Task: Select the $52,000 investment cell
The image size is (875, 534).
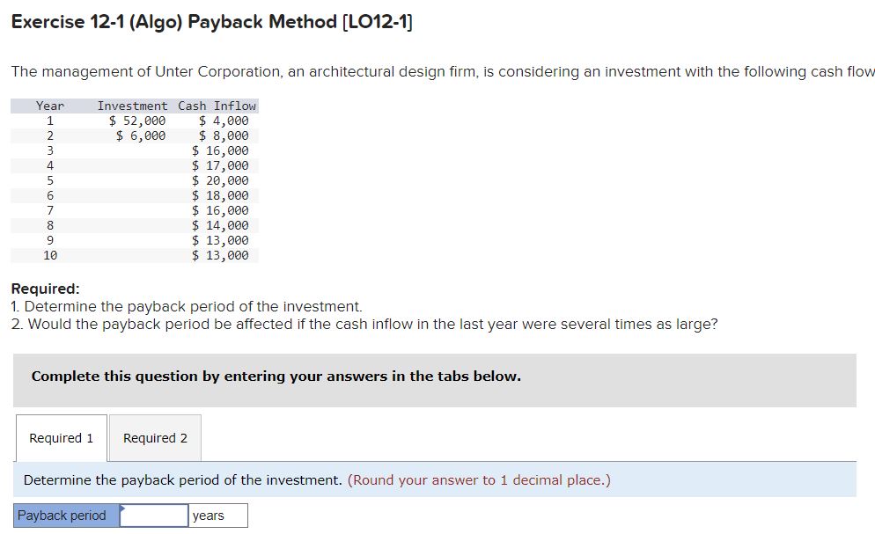Action: tap(138, 120)
